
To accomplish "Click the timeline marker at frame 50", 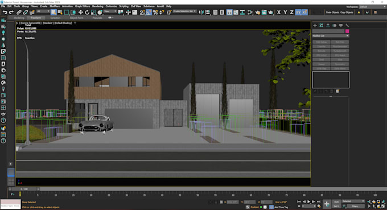I will click(197, 195).
